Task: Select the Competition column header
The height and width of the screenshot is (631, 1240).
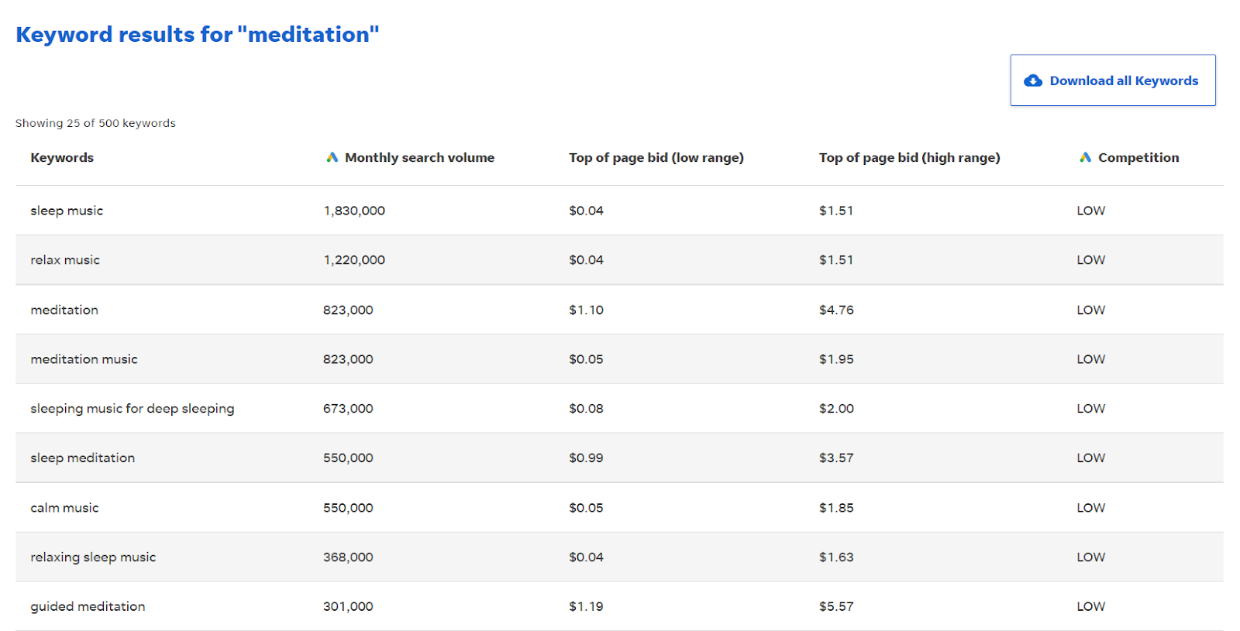Action: coord(1138,157)
